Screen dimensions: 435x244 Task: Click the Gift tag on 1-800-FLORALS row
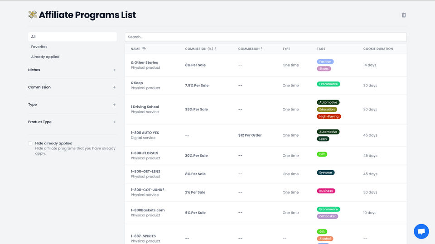[x=322, y=154]
